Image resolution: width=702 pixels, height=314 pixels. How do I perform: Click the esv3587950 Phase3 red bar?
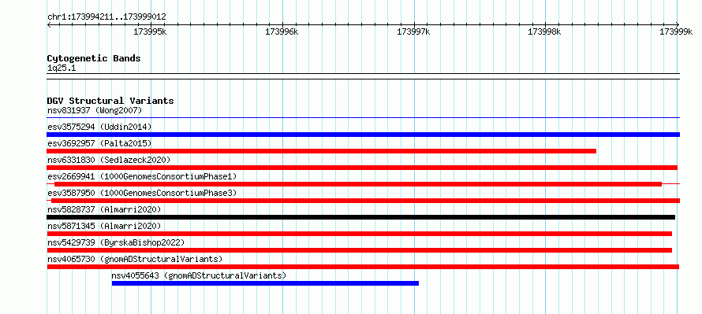(x=365, y=201)
